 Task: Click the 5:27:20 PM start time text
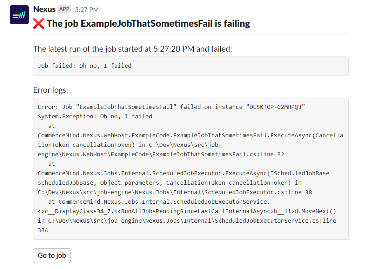pyautogui.click(x=174, y=49)
